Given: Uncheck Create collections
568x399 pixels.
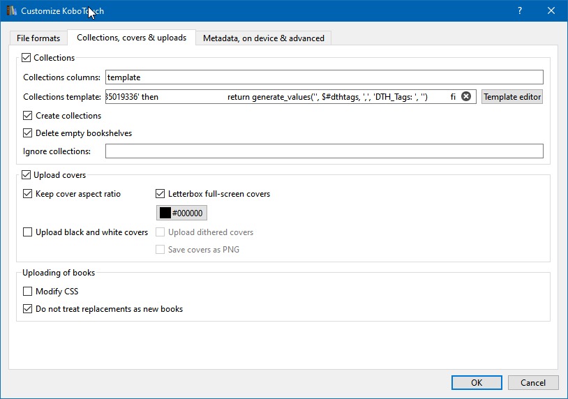Looking at the screenshot, I should click(x=27, y=116).
